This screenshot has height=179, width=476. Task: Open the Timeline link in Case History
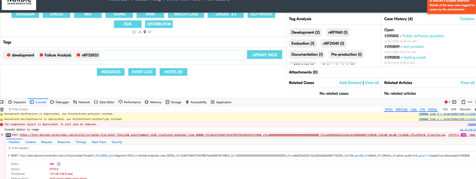click(x=467, y=19)
